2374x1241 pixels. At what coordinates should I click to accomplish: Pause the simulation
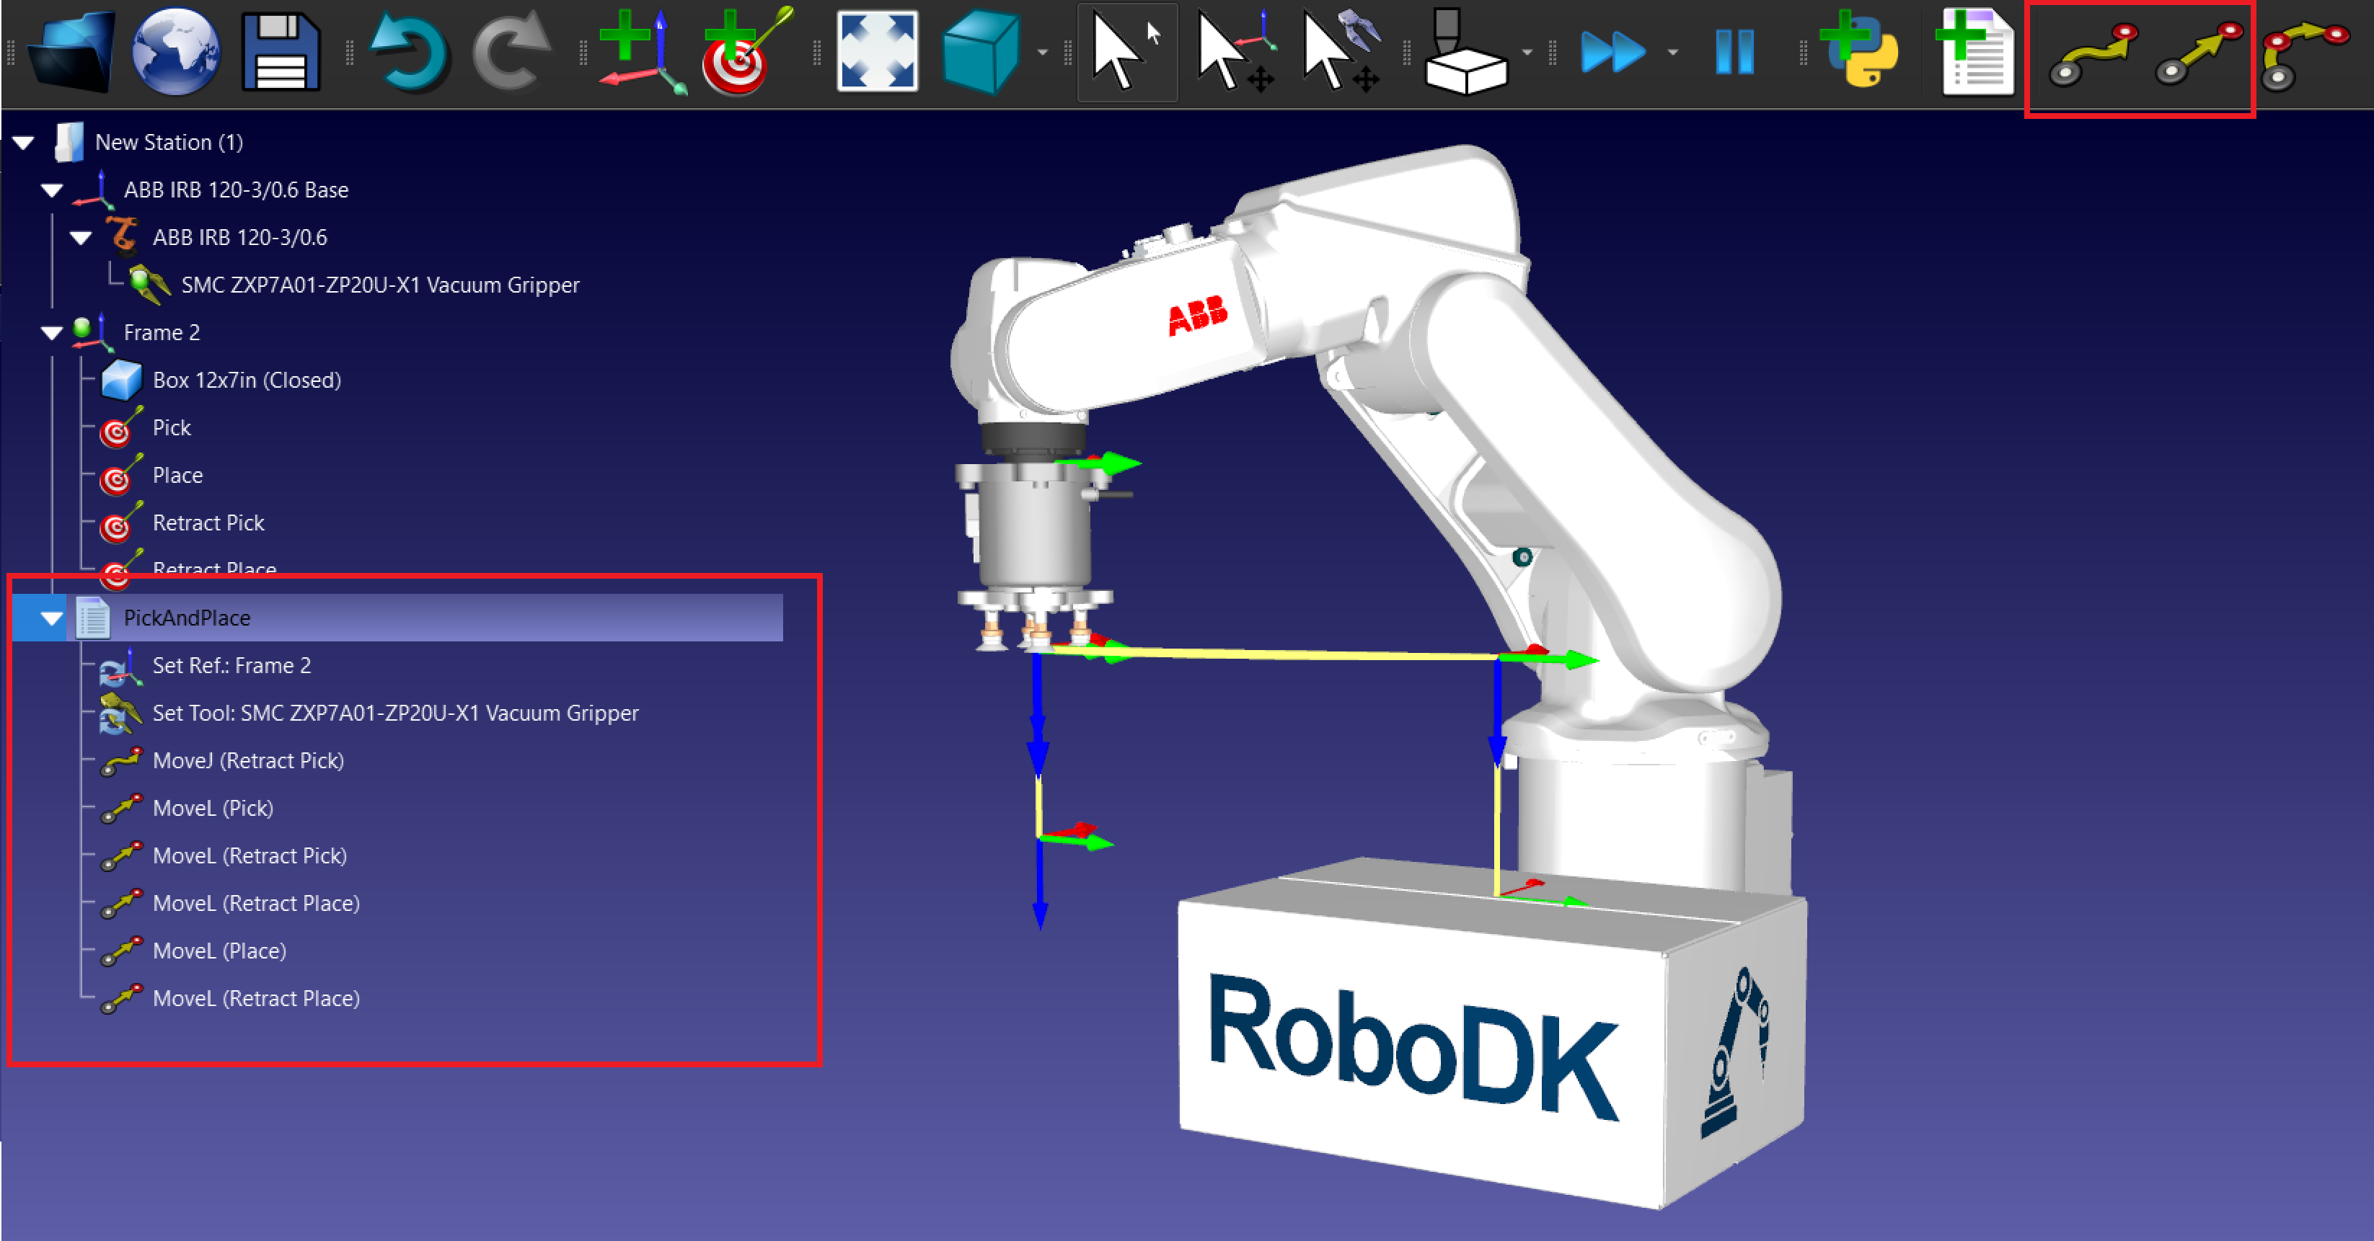(1734, 50)
